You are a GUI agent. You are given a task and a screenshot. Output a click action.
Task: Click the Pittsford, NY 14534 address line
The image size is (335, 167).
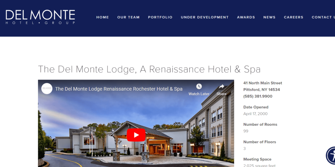click(261, 90)
